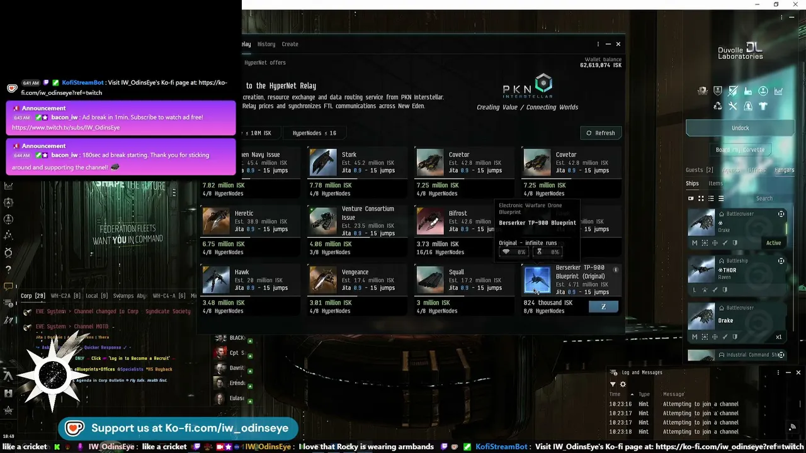This screenshot has height=453, width=806.
Task: Open the Hangars tab
Action: click(x=785, y=170)
